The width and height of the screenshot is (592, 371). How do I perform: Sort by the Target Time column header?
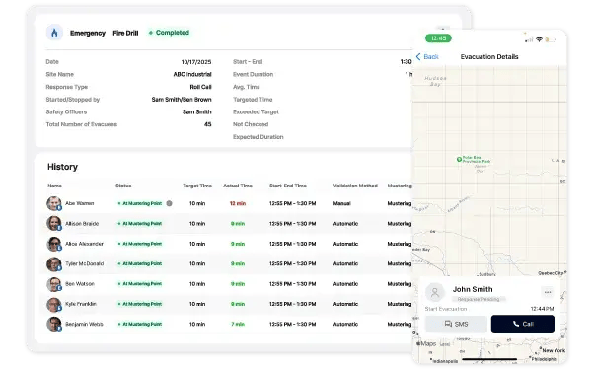click(197, 185)
